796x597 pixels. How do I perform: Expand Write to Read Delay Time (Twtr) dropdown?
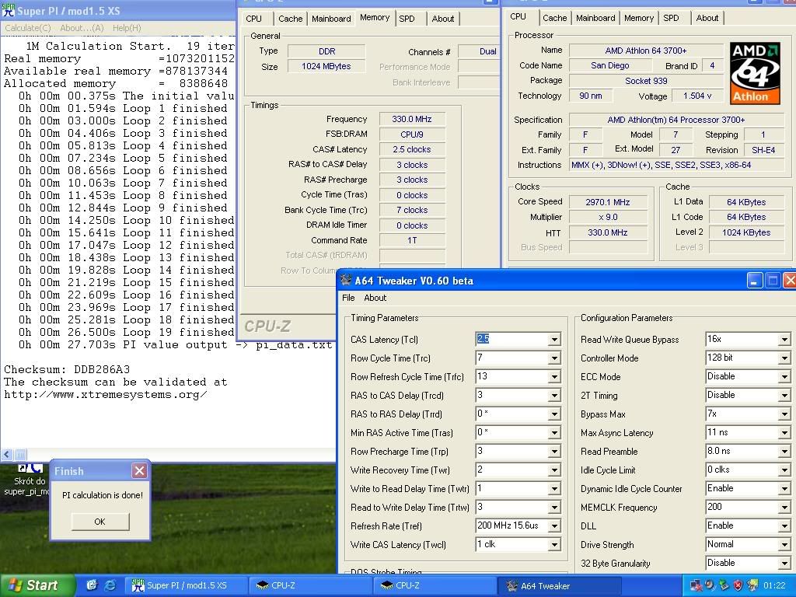pyautogui.click(x=554, y=488)
